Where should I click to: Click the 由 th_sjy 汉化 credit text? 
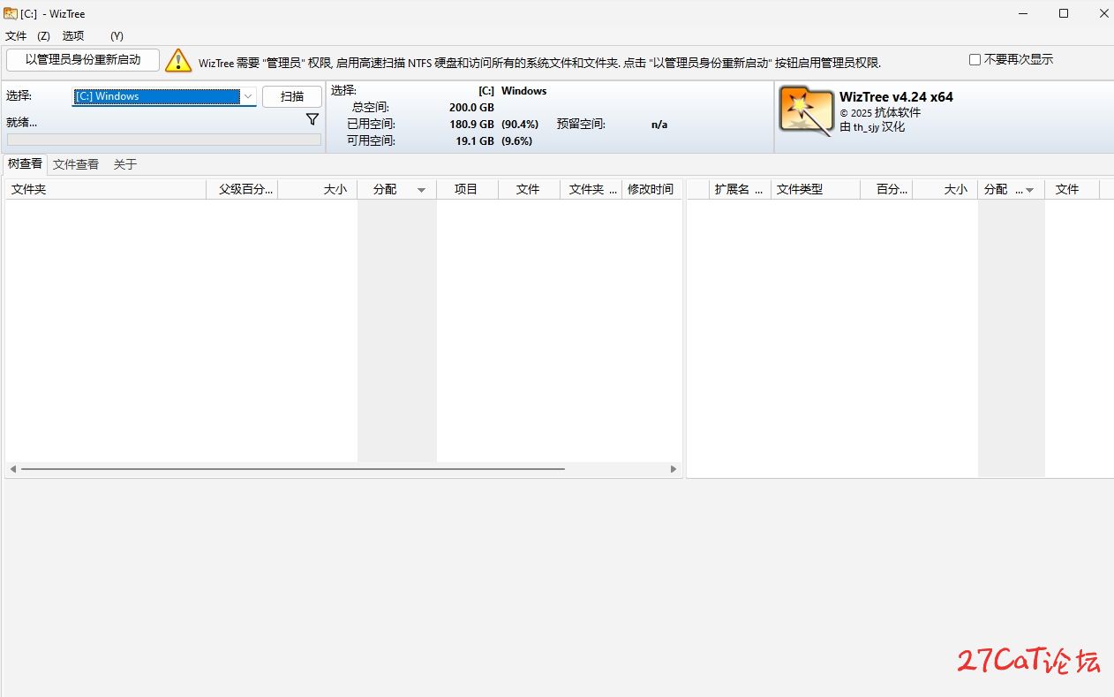coord(872,127)
